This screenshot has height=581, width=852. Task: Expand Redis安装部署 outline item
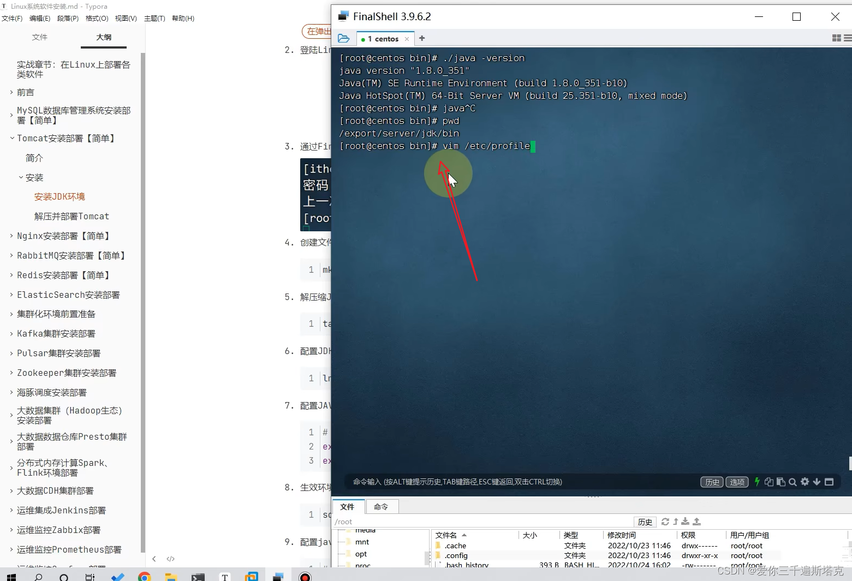point(11,275)
